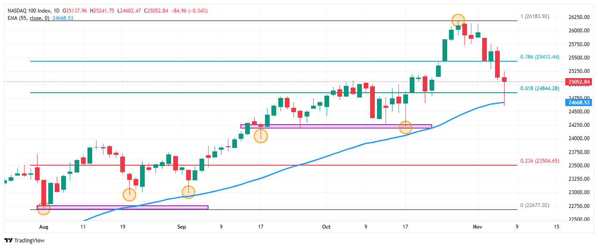This screenshot has height=248, width=598.
Task: Select the orange circle under the 17 October low
Action: (405, 127)
